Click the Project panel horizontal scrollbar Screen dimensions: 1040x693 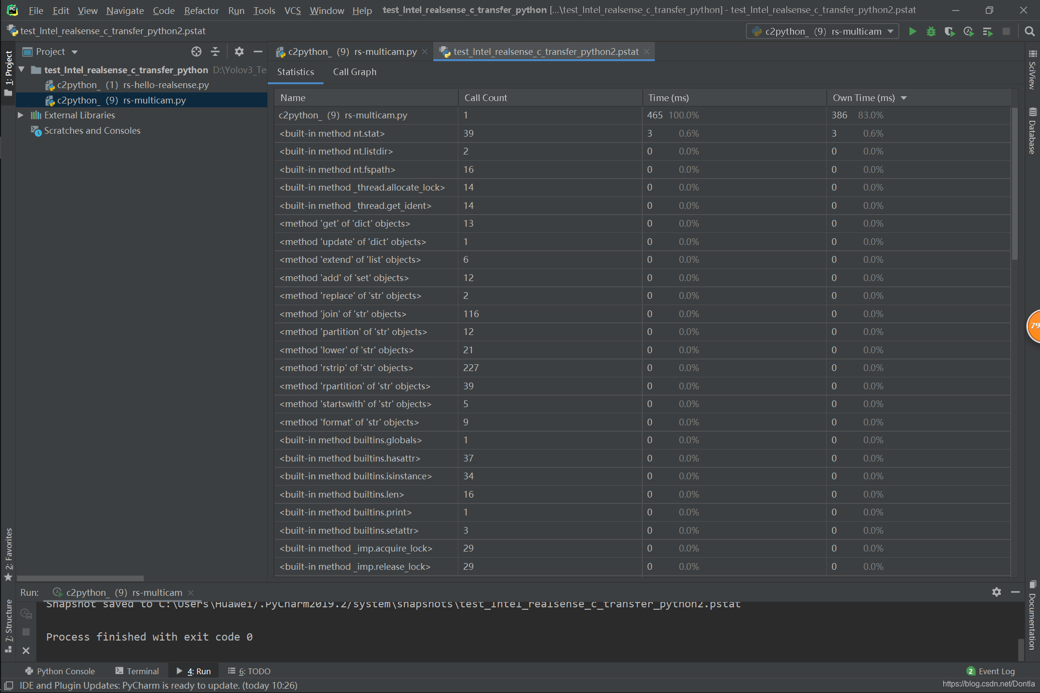point(80,578)
